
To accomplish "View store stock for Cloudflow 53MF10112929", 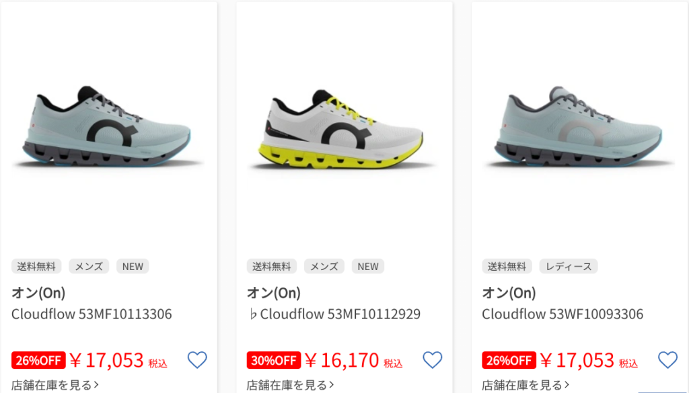I will coord(290,385).
